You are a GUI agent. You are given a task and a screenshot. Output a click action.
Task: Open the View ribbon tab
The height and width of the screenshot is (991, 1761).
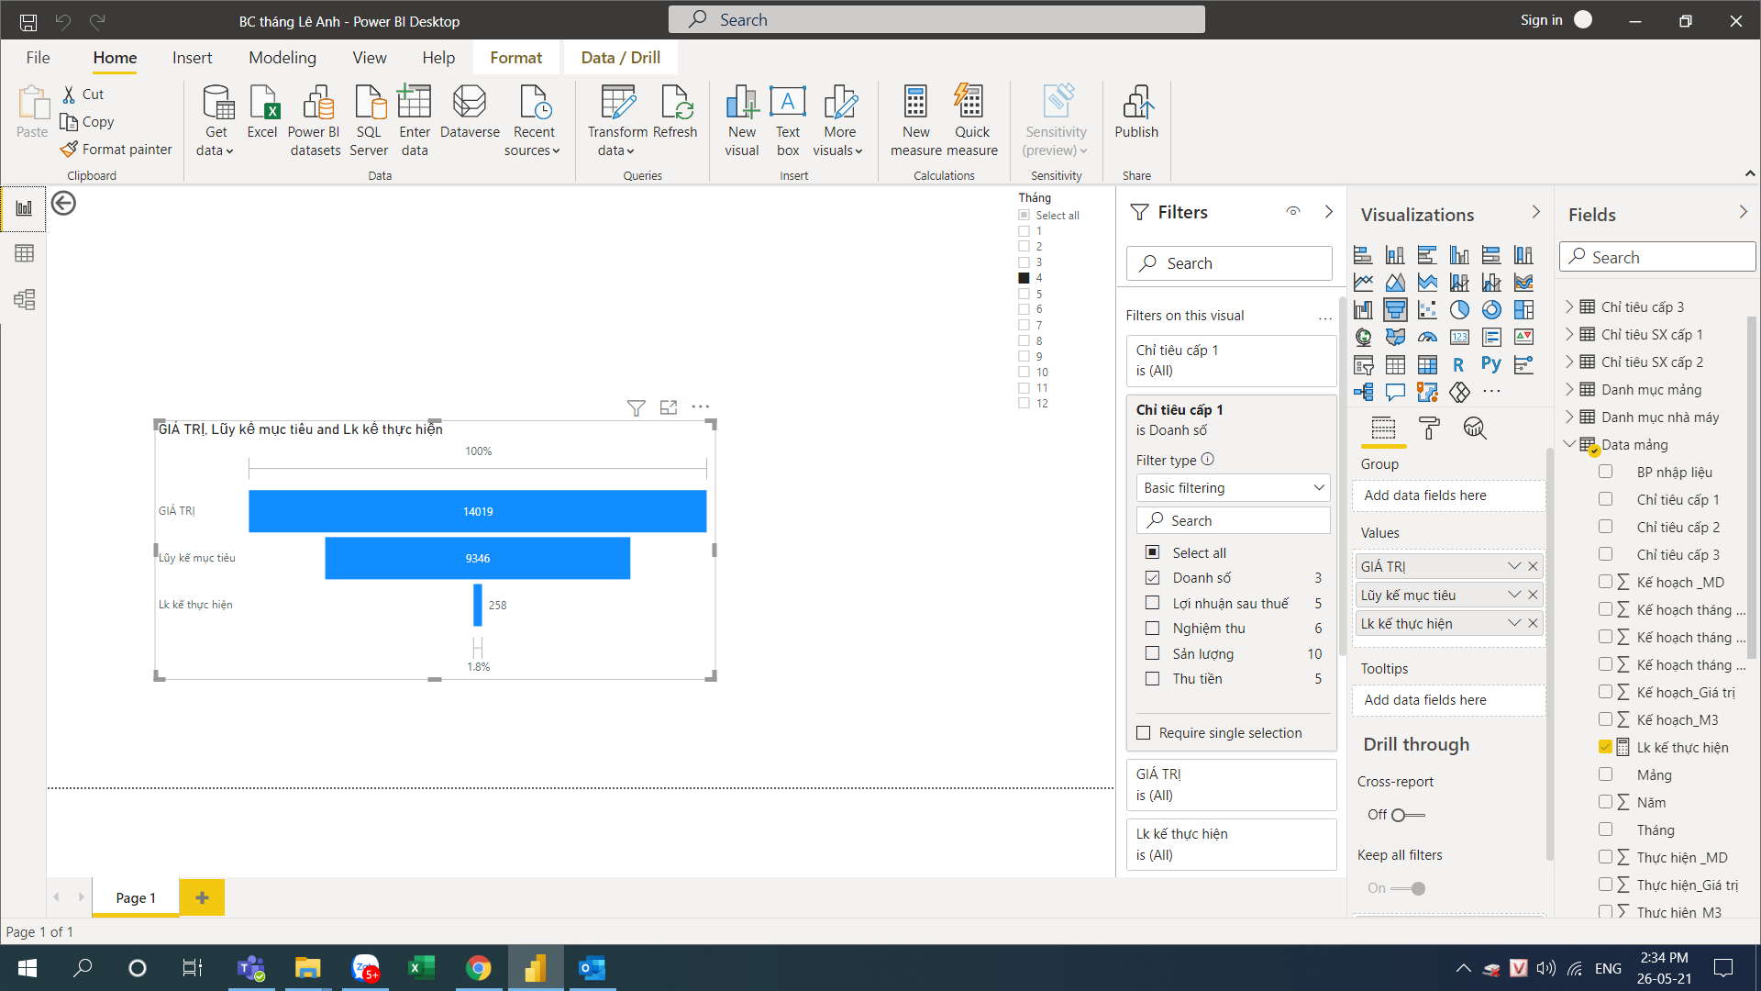pos(370,57)
